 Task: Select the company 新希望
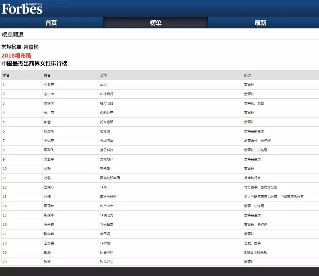point(105,169)
